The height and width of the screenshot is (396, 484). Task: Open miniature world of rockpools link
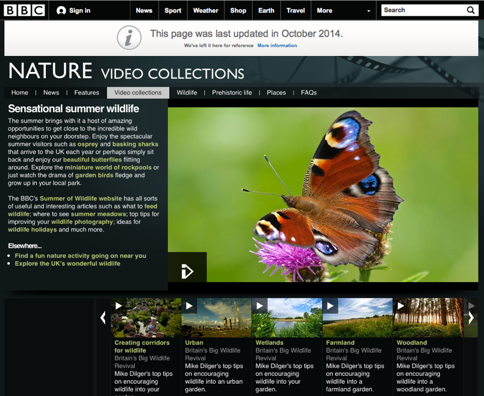[x=108, y=168]
